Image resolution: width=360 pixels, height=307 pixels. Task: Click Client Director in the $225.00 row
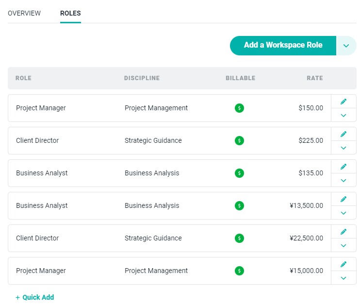37,141
